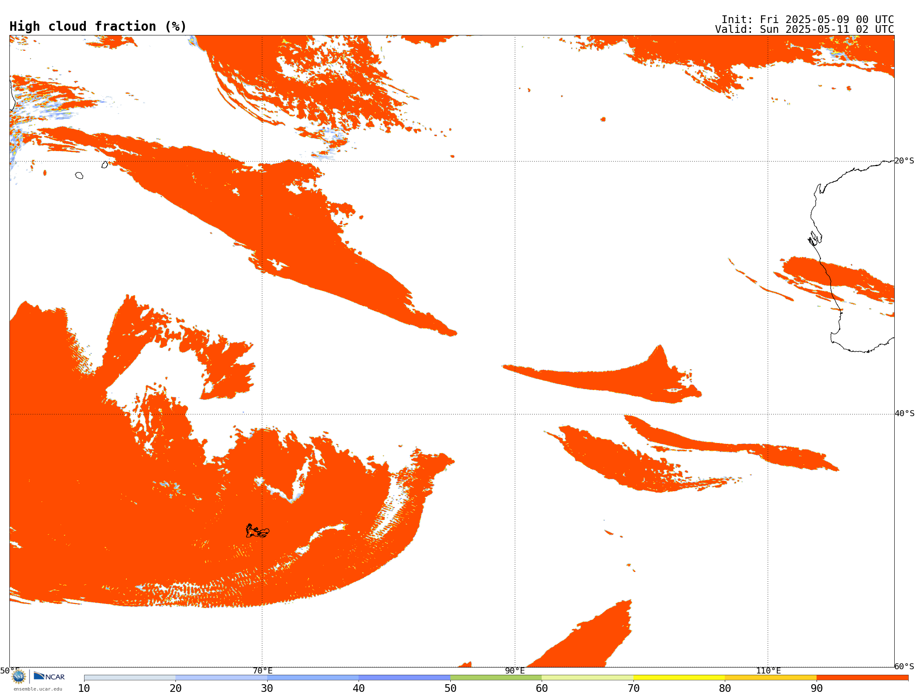This screenshot has width=922, height=694.
Task: Click the 70°E longitude label
Action: click(x=263, y=671)
